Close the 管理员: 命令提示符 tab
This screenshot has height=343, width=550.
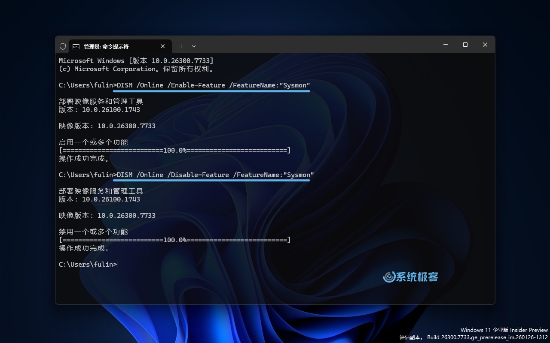tap(163, 46)
